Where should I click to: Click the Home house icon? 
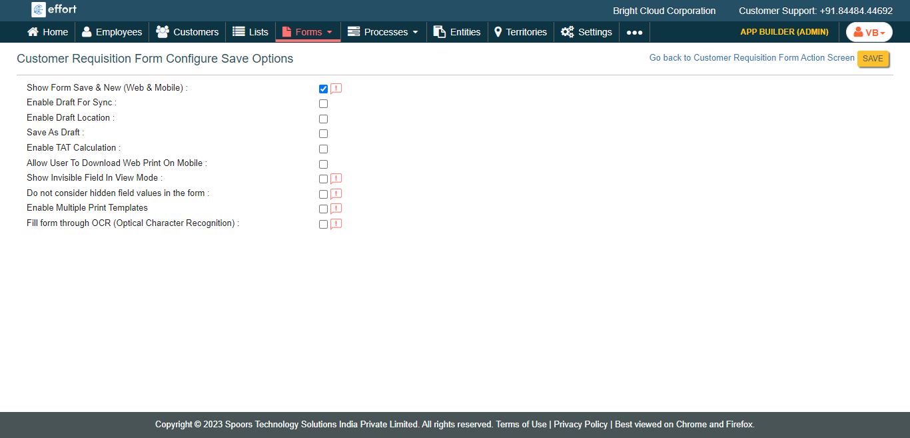pos(33,32)
